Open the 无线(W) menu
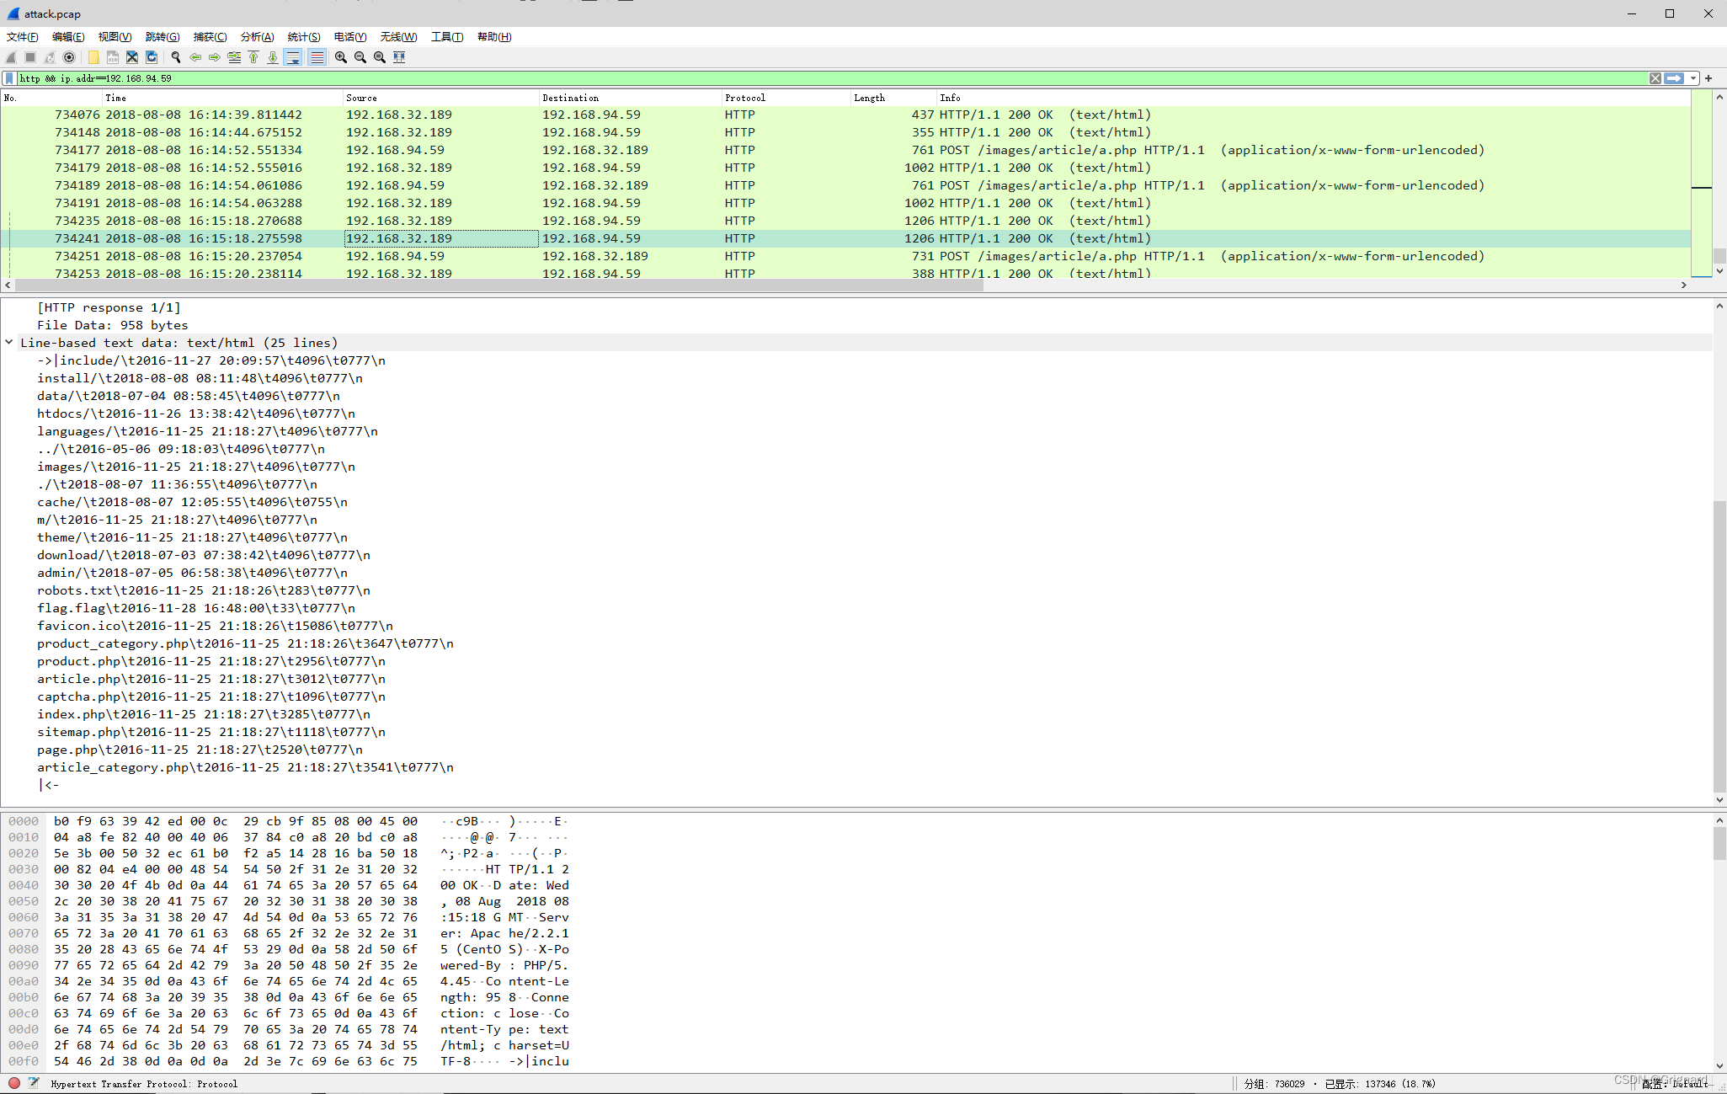Screen dimensions: 1727x1094 tap(398, 36)
